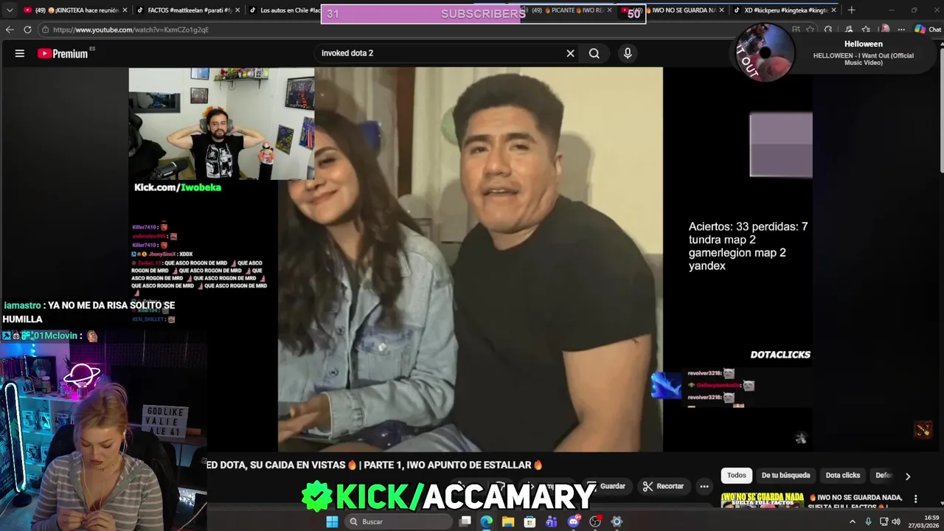Open the three-dot more actions menu below video

pyautogui.click(x=704, y=486)
